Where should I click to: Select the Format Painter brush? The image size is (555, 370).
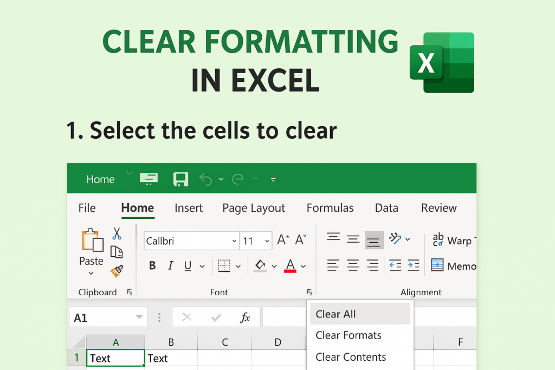click(117, 270)
